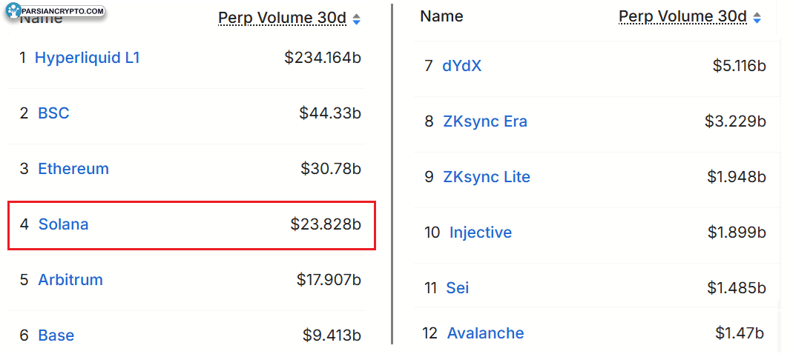
Task: Click right Perp Volume 30d column header
Action: click(x=682, y=16)
